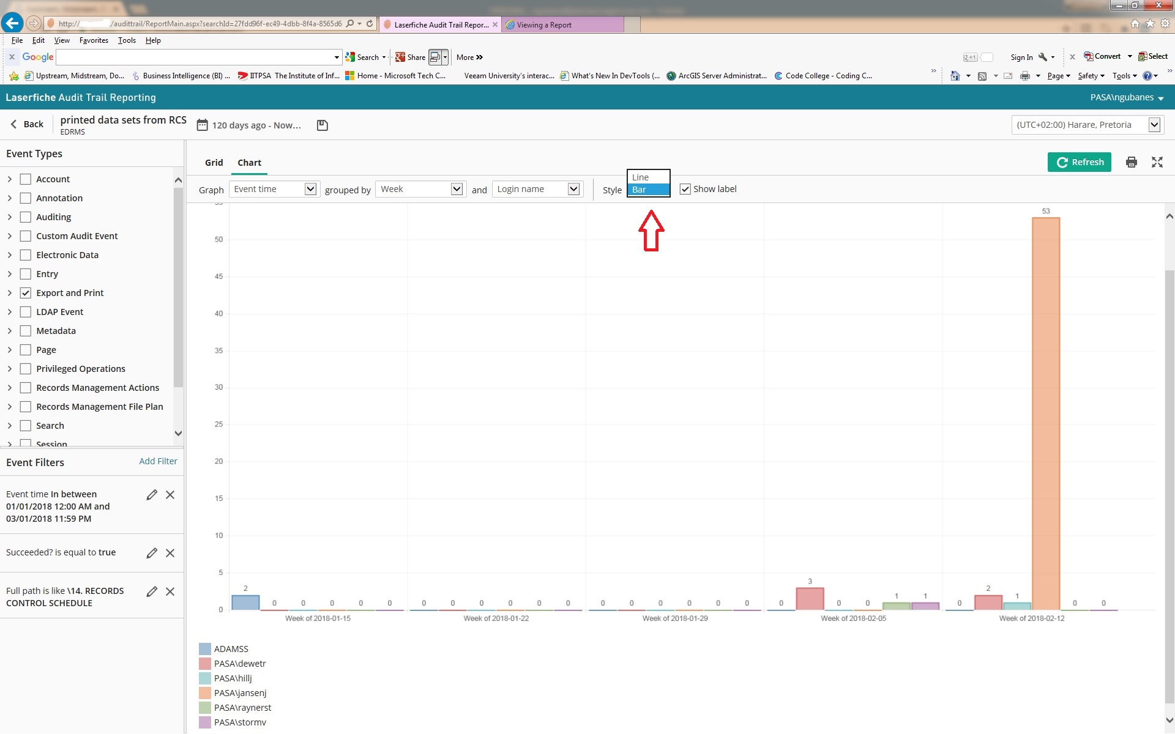Toggle the Show label checkbox
The width and height of the screenshot is (1175, 734).
(685, 189)
